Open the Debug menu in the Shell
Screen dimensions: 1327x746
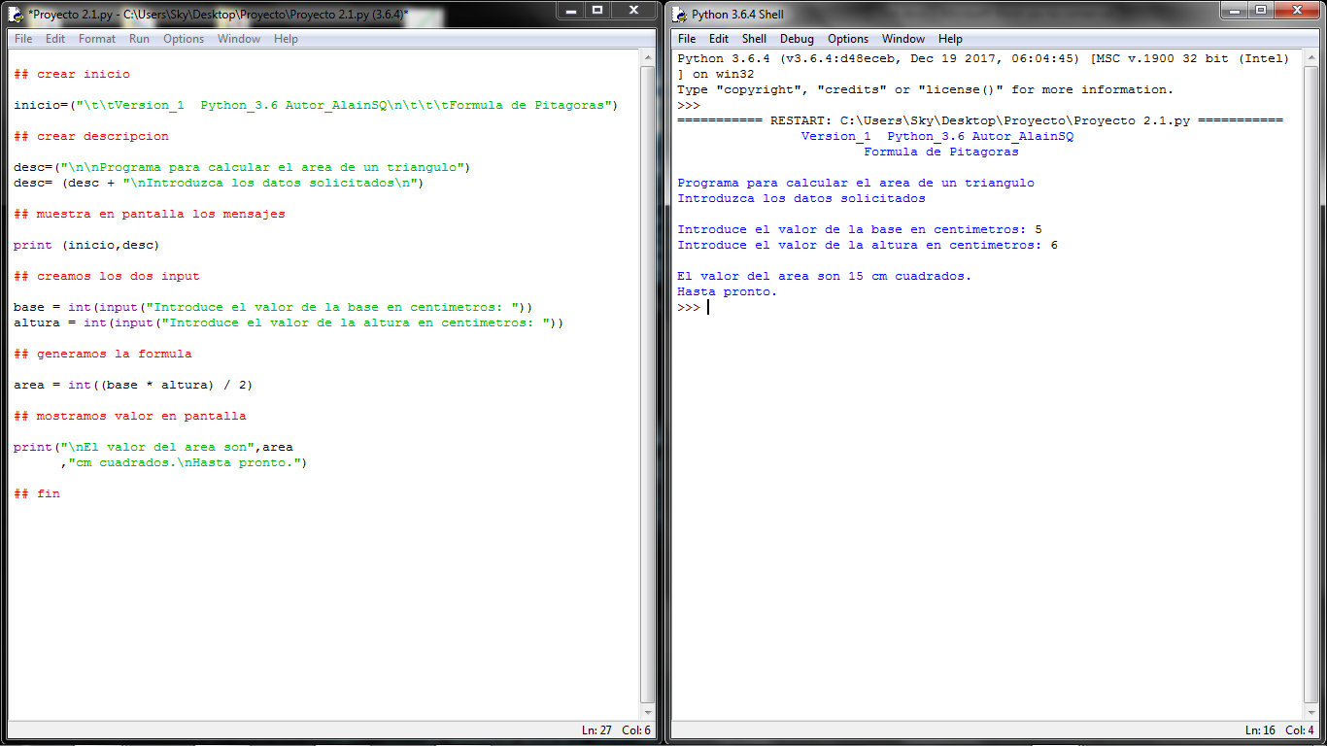click(x=797, y=39)
